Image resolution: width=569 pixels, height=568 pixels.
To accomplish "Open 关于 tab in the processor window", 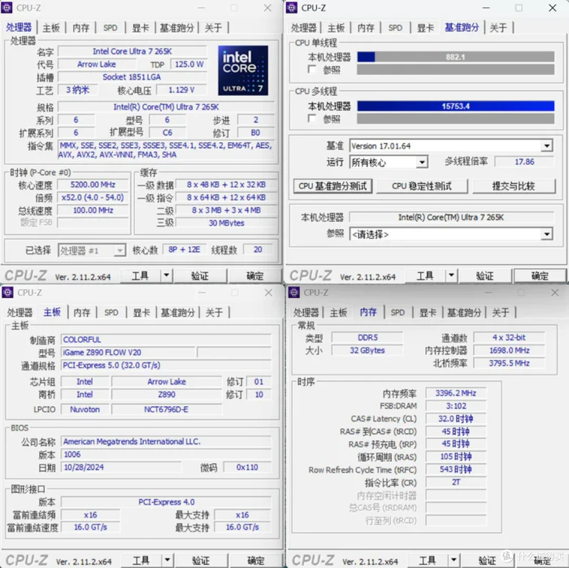I will [x=213, y=27].
